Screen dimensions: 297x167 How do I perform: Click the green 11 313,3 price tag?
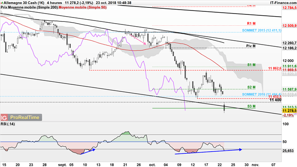tap(289, 107)
